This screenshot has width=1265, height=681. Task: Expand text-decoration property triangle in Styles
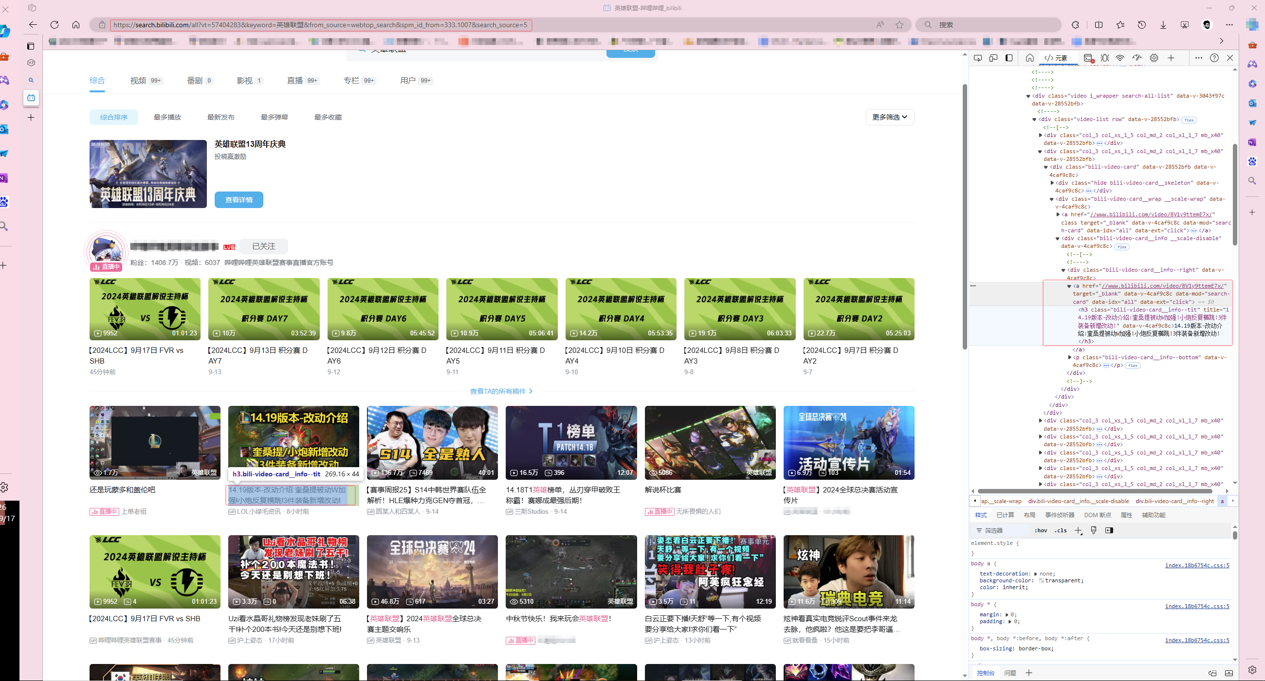point(1035,574)
